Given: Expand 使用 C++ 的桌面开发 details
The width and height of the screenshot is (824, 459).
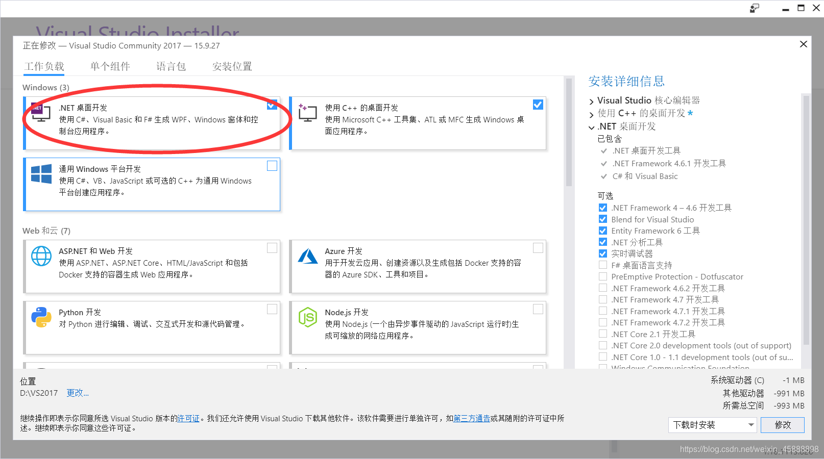Looking at the screenshot, I should [592, 114].
